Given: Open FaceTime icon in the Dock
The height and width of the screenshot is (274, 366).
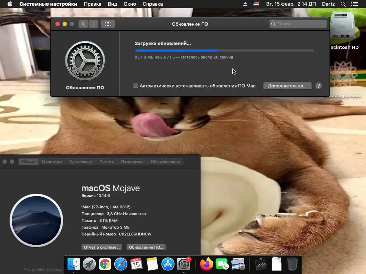Looking at the screenshot, I should click(222, 264).
